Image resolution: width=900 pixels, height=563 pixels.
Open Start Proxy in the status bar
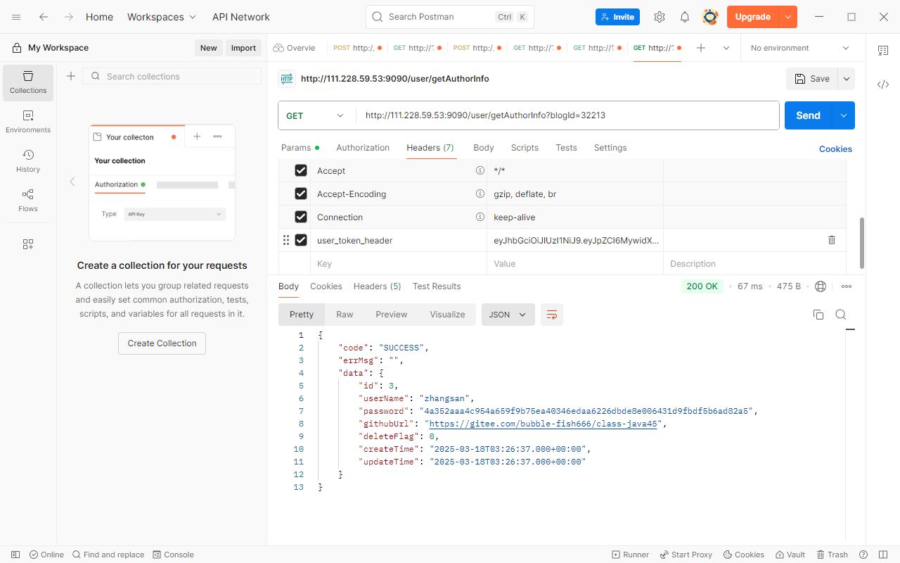[x=686, y=555]
